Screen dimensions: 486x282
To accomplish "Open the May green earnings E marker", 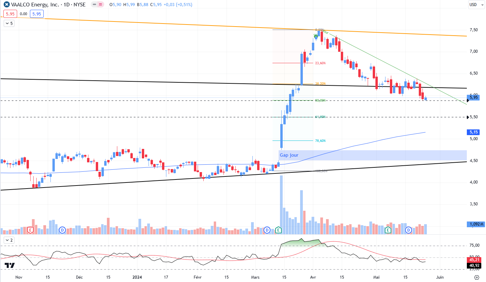I will click(x=388, y=230).
